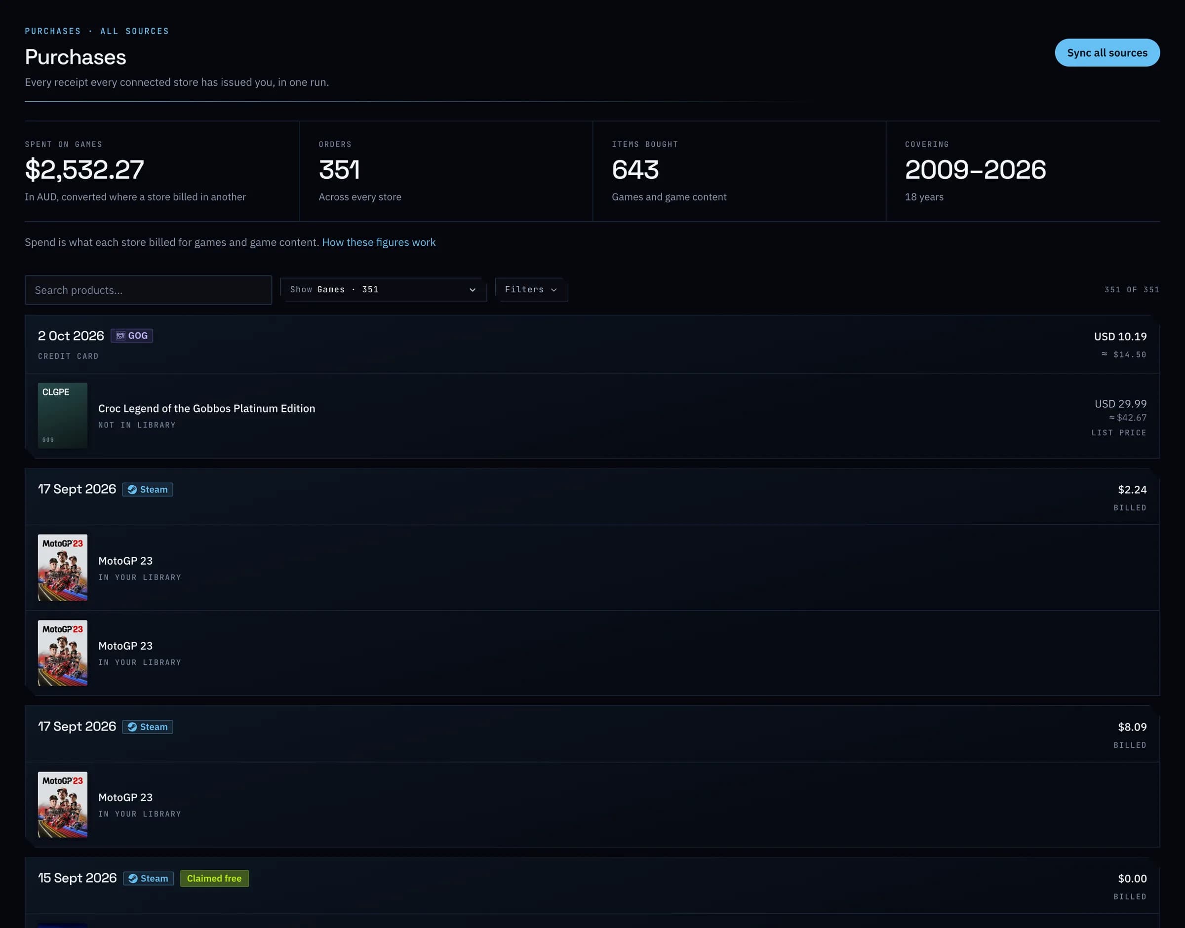Click the '2009–2026' covering value
The height and width of the screenshot is (928, 1185).
[975, 169]
